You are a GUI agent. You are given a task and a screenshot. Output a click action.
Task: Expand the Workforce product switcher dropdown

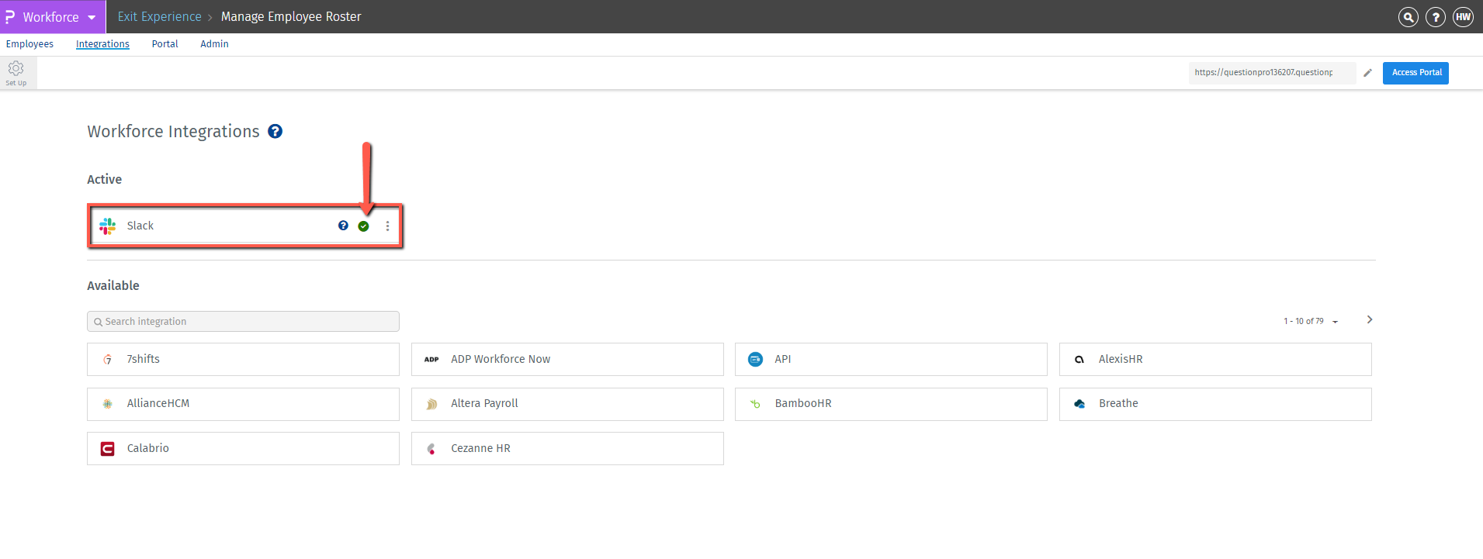(92, 17)
